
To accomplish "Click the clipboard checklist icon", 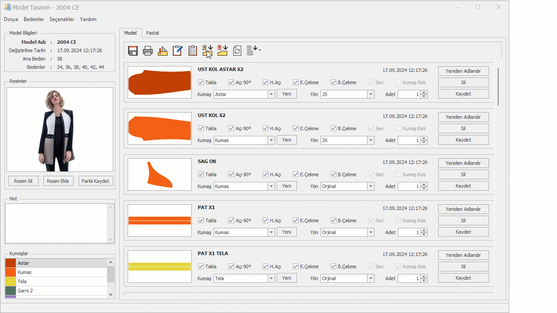I will pos(193,51).
